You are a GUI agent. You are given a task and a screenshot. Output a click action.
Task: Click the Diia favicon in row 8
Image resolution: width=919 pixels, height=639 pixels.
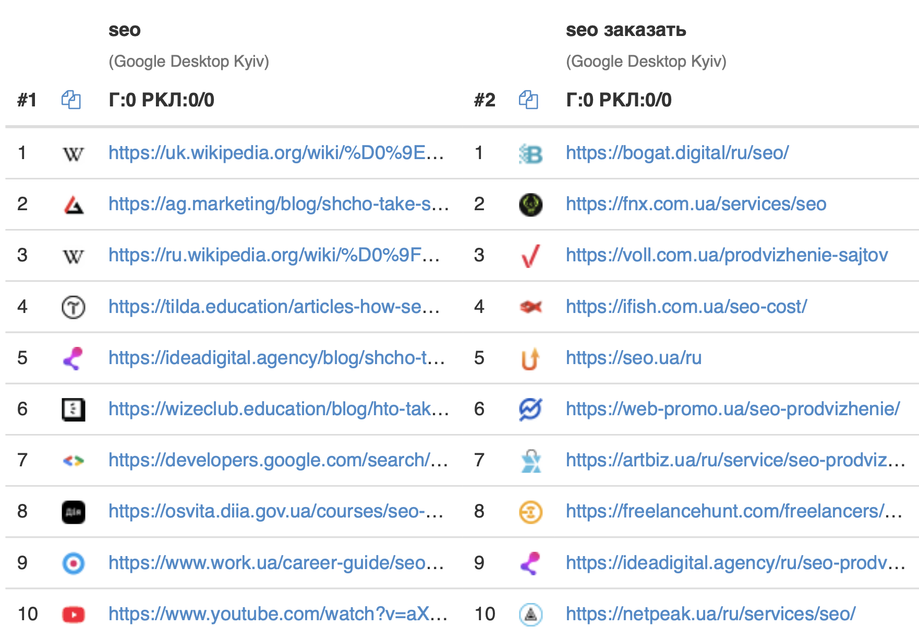[x=74, y=512]
